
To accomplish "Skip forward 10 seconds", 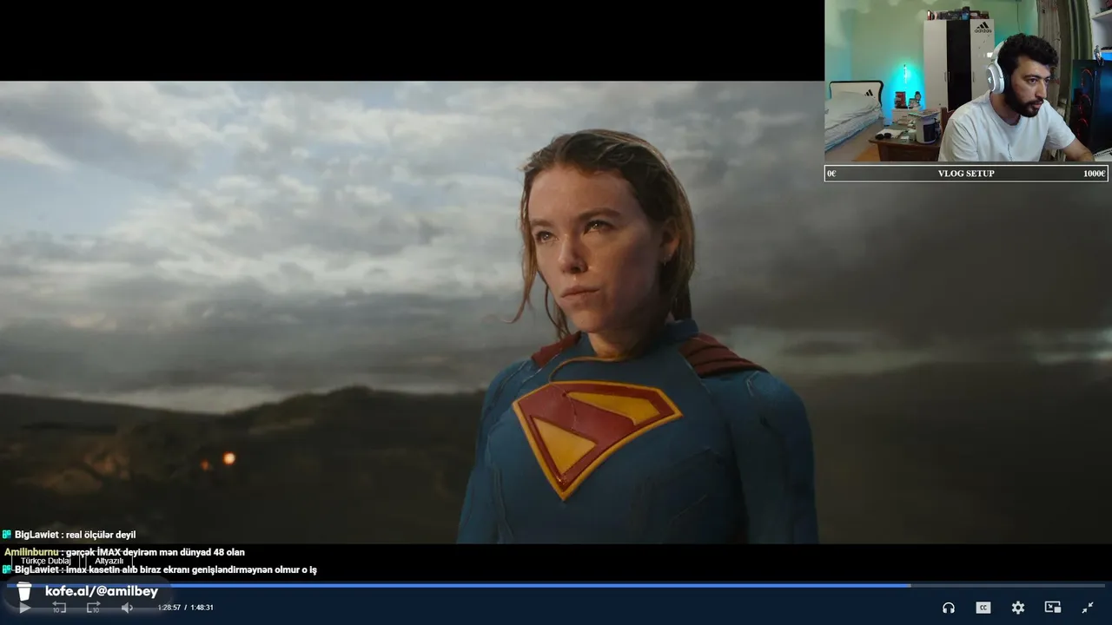I will pos(94,608).
